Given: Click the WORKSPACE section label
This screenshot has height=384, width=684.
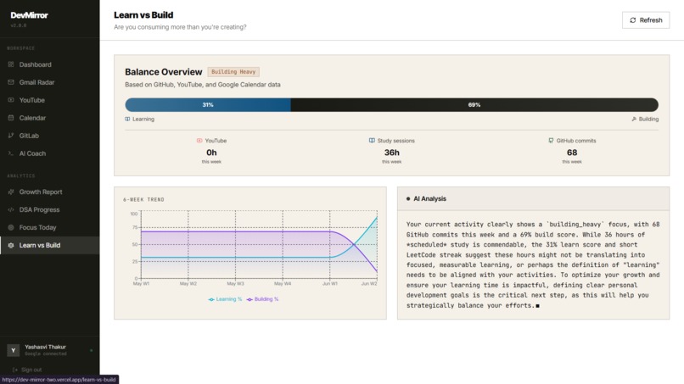Looking at the screenshot, I should pos(20,48).
